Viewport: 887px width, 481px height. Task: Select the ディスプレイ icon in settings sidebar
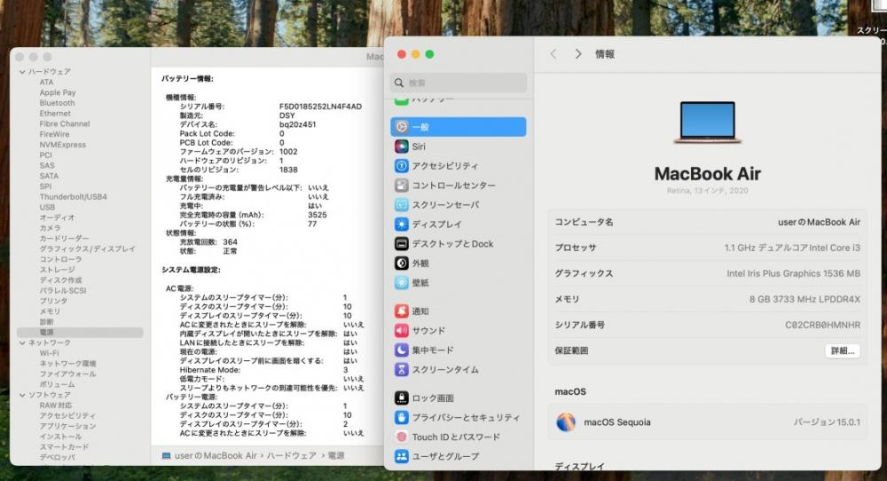(402, 225)
